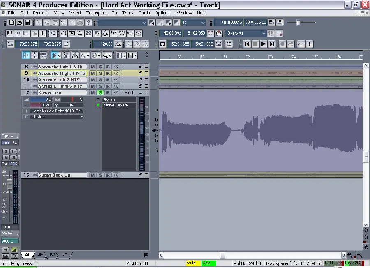
Task: Switch to the I/O tab
Action: point(64,255)
